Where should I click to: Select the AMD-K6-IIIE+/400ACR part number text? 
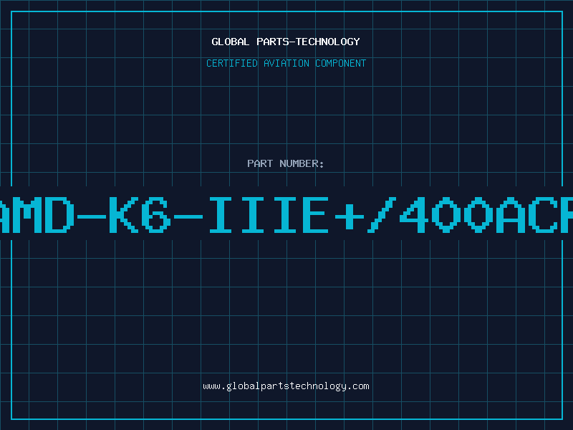286,215
